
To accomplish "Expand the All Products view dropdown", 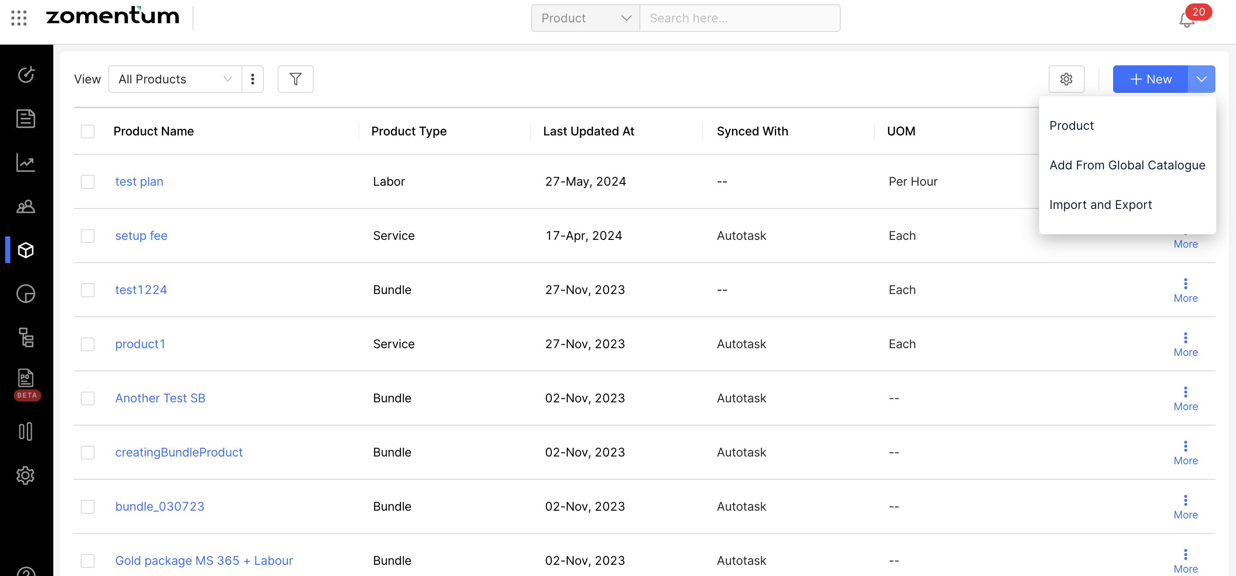I will (175, 79).
